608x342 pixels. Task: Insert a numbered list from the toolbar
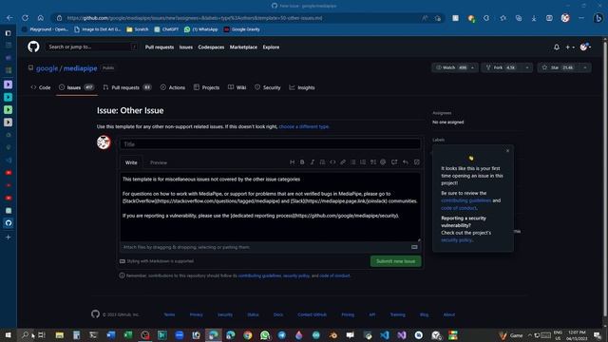pos(363,162)
